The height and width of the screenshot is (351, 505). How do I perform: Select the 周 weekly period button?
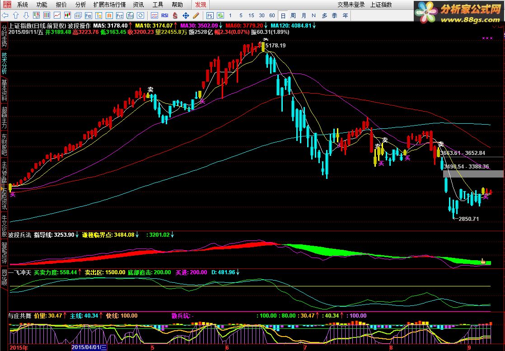tap(293, 15)
